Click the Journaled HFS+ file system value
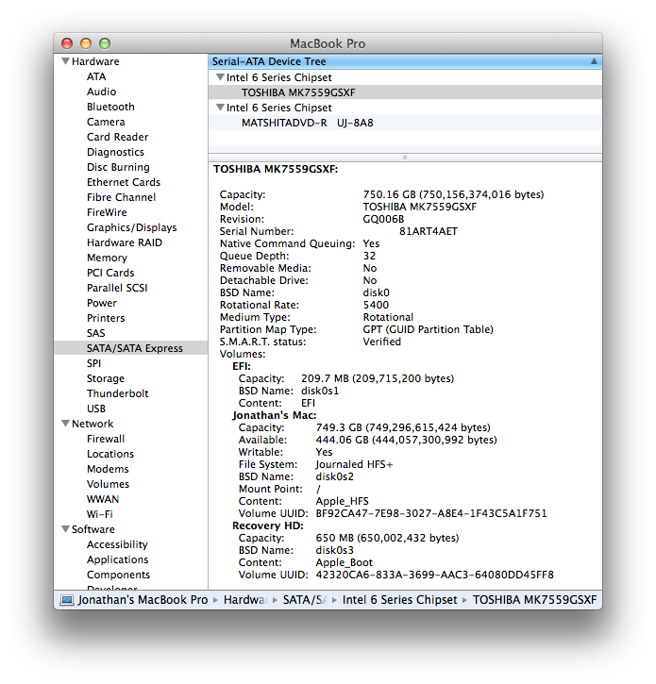The image size is (656, 684). pos(354,464)
